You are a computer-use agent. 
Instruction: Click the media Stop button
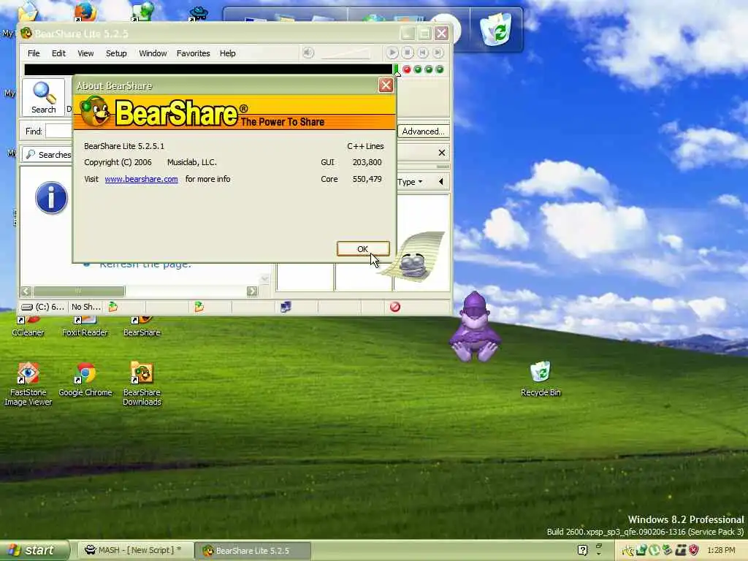(x=408, y=53)
